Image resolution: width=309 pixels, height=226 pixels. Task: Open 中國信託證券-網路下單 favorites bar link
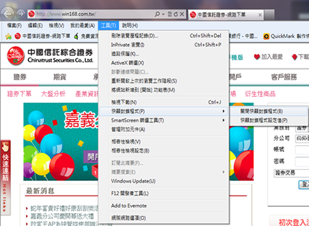coord(43,36)
